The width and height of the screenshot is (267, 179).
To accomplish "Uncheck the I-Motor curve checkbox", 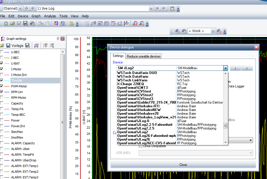I will (1, 69).
